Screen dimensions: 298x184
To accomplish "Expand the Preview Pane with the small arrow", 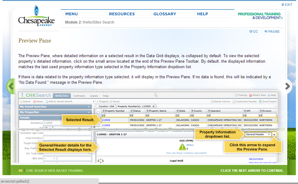I will [274, 134].
